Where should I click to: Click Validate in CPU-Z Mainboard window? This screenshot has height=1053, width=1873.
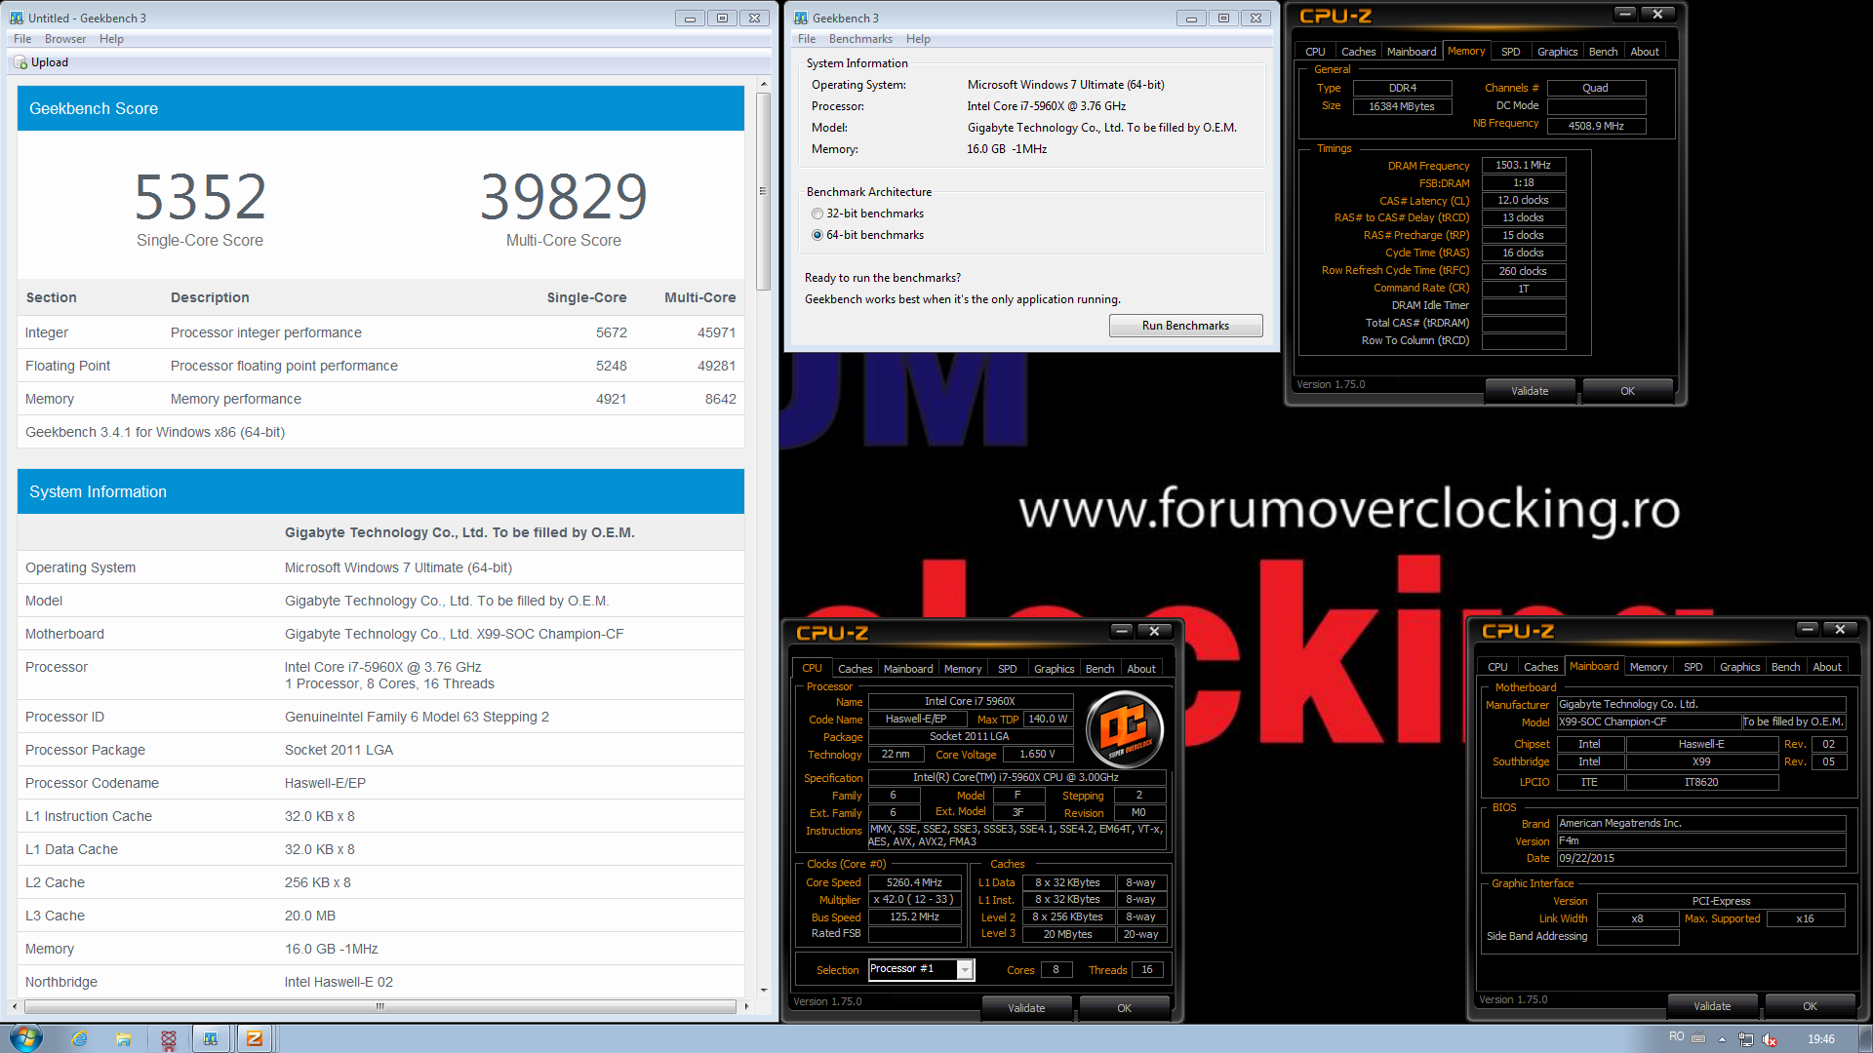(x=1712, y=1006)
